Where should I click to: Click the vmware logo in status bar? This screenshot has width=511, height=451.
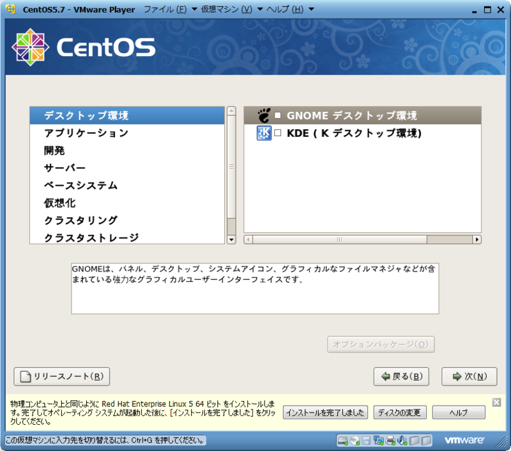pyautogui.click(x=464, y=441)
